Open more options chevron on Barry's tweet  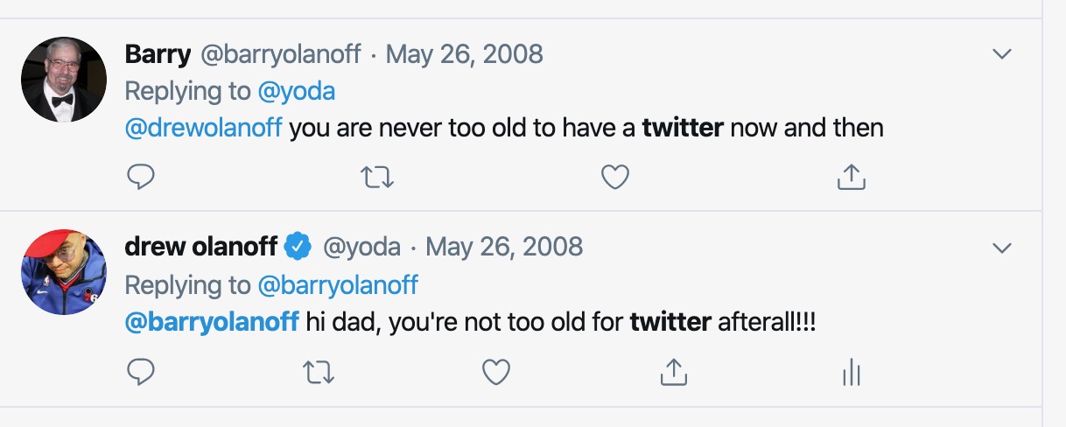pyautogui.click(x=1002, y=54)
